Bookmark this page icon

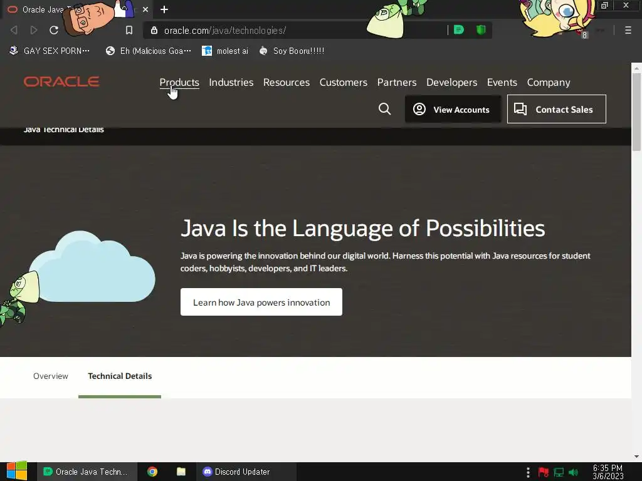click(129, 30)
